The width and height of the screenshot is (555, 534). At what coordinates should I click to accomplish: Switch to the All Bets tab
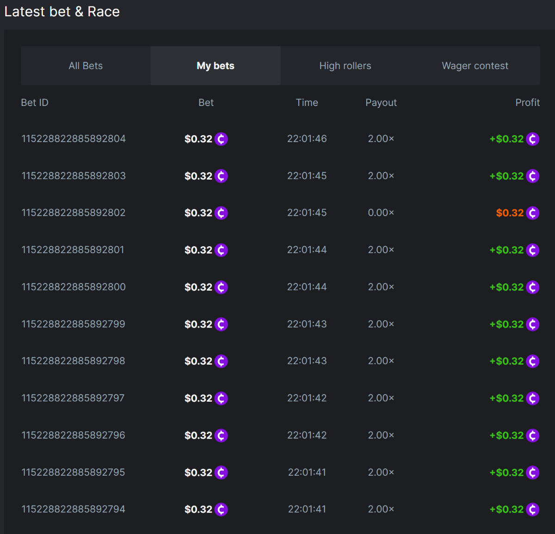pyautogui.click(x=86, y=66)
